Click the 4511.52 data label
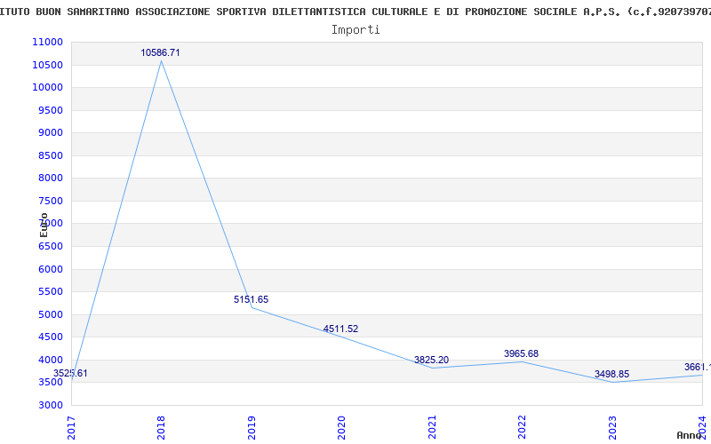Screen dimensions: 711x444 point(340,329)
